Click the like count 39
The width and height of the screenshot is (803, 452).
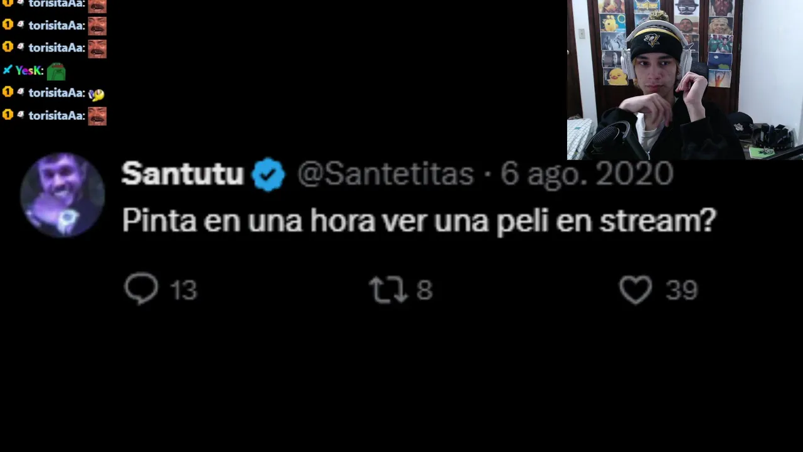pyautogui.click(x=681, y=290)
